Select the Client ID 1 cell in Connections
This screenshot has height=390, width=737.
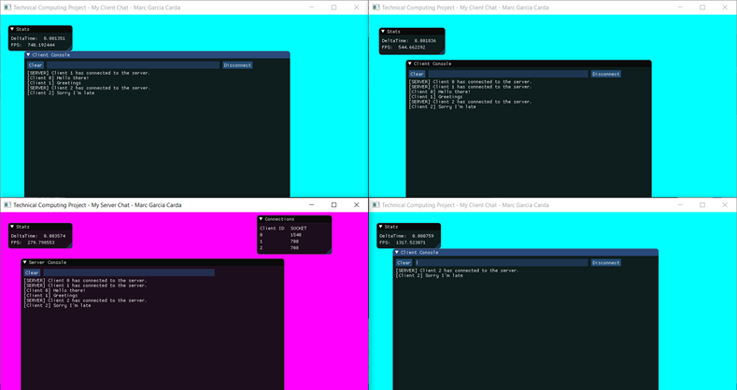pyautogui.click(x=261, y=242)
